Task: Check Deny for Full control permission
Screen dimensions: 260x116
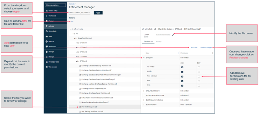Action: coord(199,67)
